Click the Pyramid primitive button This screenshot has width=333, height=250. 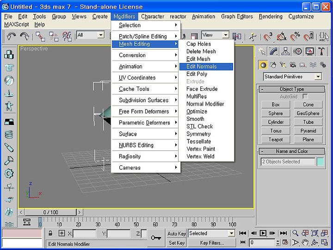coord(308,131)
